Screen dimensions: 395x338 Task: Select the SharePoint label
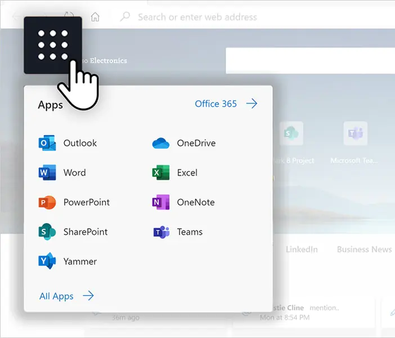86,232
